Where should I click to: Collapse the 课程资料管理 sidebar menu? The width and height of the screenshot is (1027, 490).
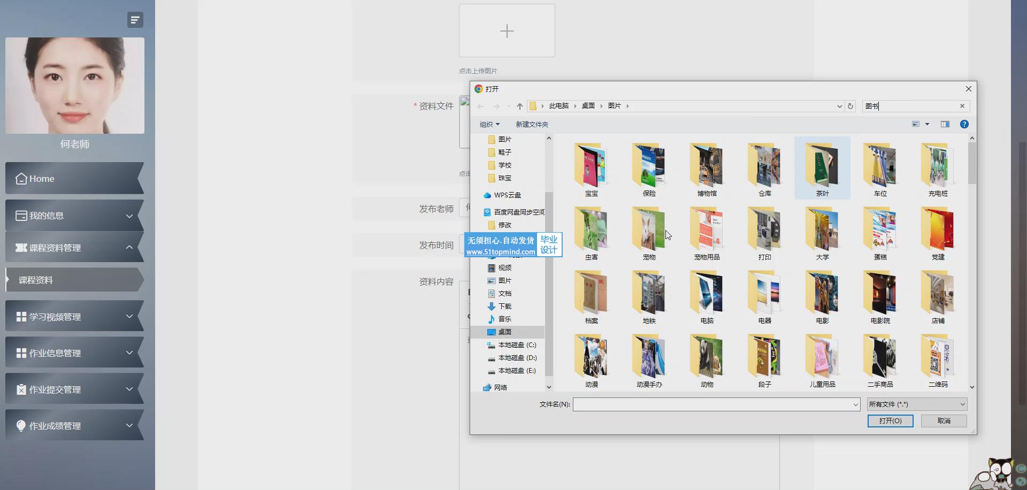point(74,247)
